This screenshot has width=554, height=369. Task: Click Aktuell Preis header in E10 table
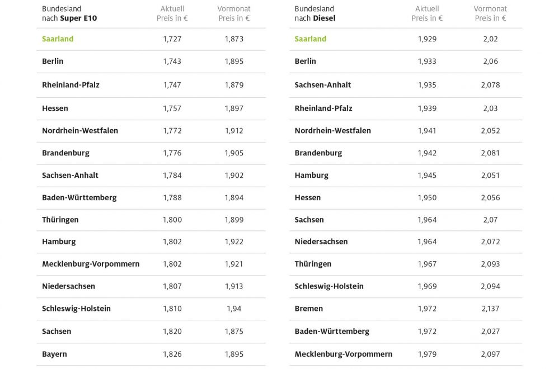[172, 13]
